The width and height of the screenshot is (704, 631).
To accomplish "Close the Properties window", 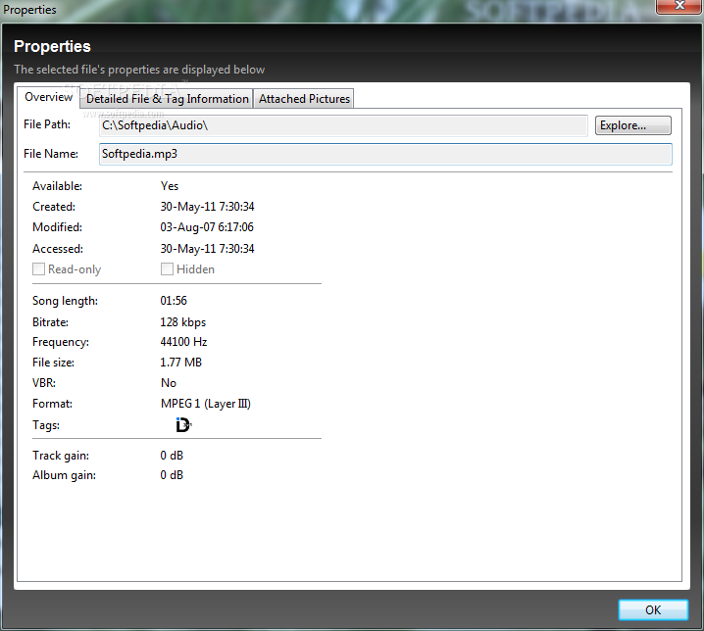I will pos(679,6).
